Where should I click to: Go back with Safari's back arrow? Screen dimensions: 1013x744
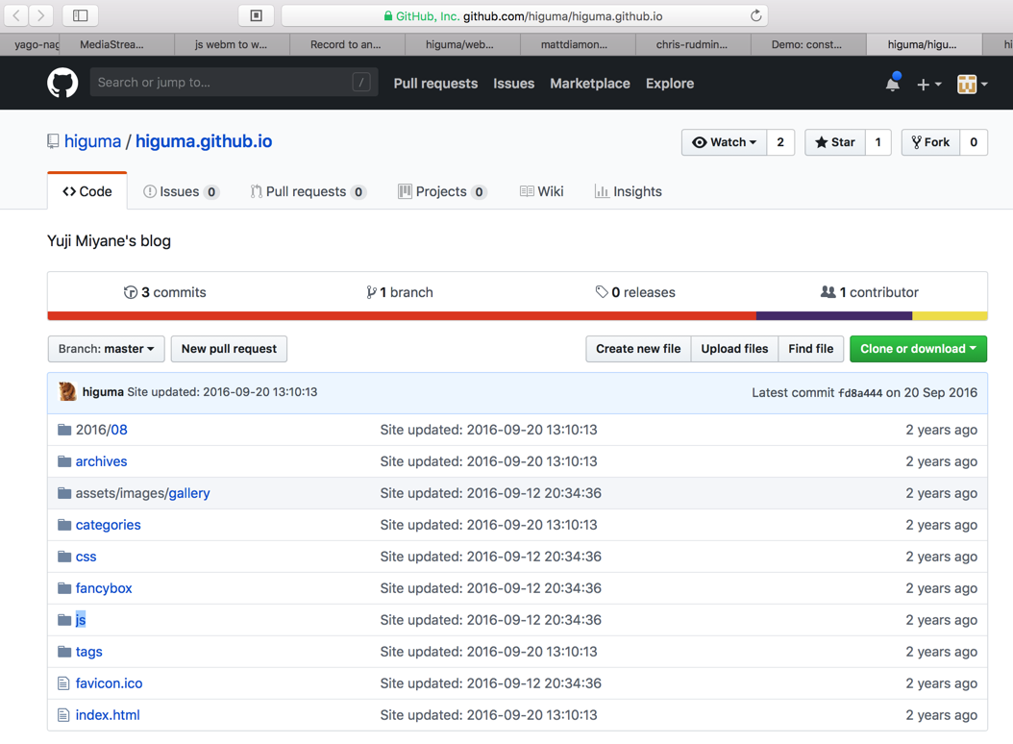[x=16, y=14]
